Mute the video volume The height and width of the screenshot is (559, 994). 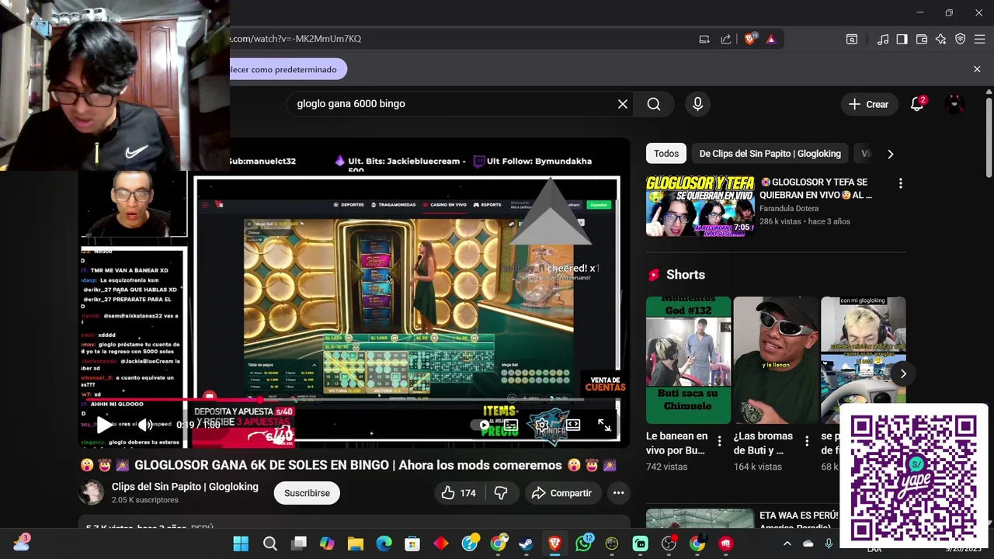click(x=145, y=425)
